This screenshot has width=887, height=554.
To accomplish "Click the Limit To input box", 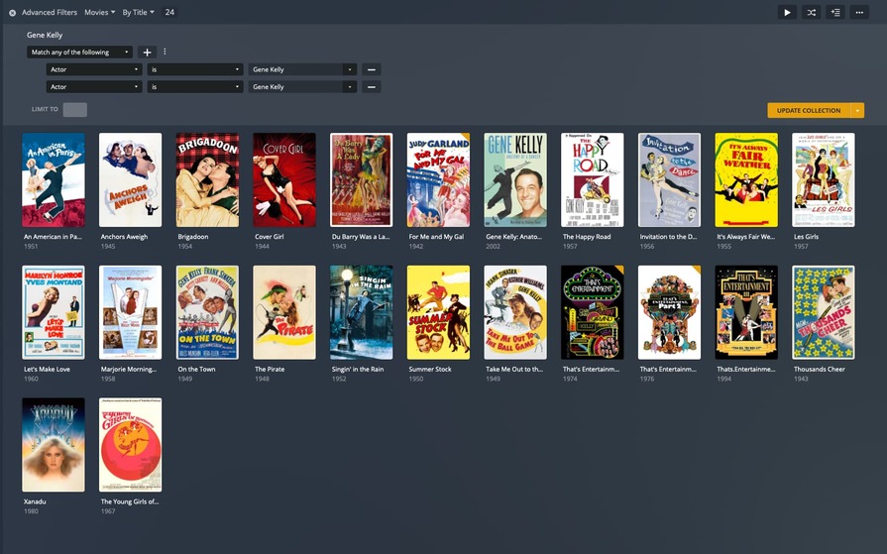I will click(74, 110).
